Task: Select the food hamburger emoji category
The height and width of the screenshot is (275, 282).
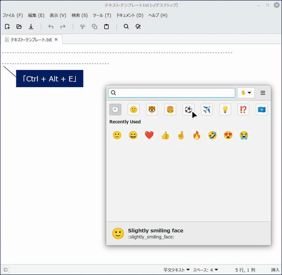Action: pos(170,109)
